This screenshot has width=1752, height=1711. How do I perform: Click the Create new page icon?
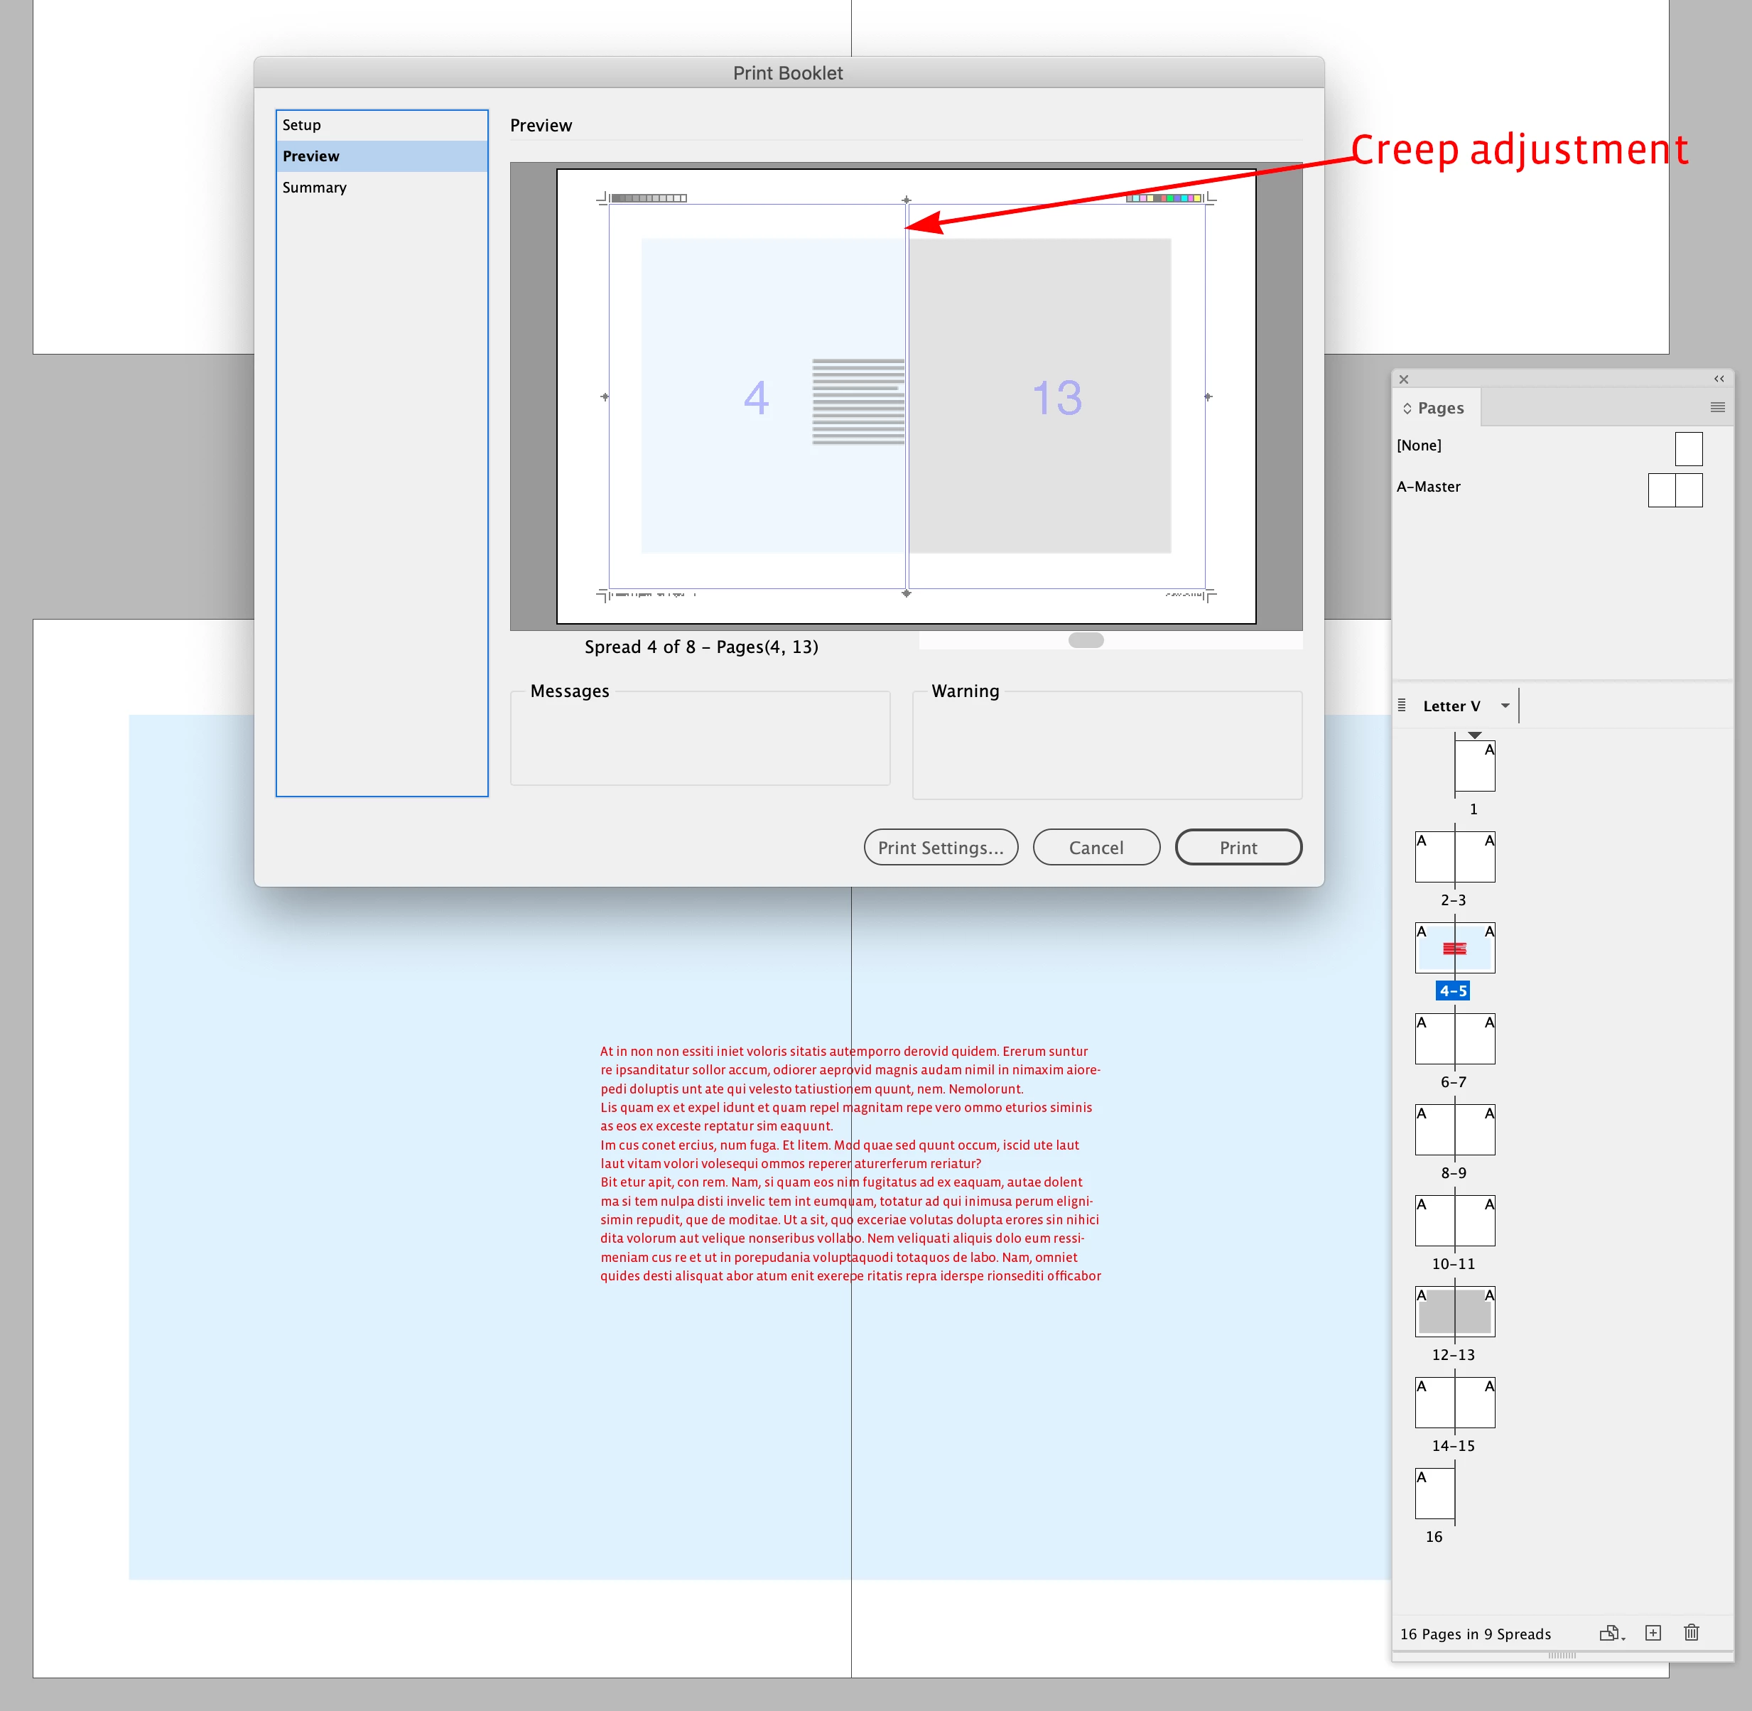(1653, 1633)
